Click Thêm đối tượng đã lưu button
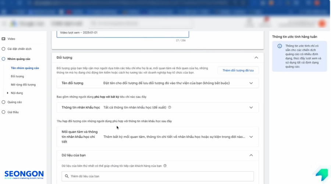Image resolution: width=331 pixels, height=184 pixels. pyautogui.click(x=238, y=70)
